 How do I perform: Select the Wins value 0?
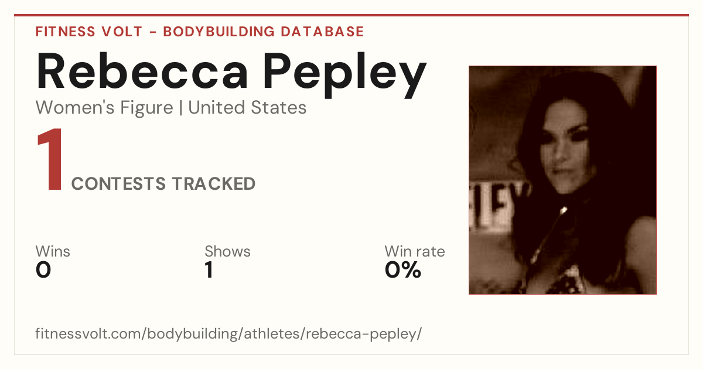pos(43,270)
